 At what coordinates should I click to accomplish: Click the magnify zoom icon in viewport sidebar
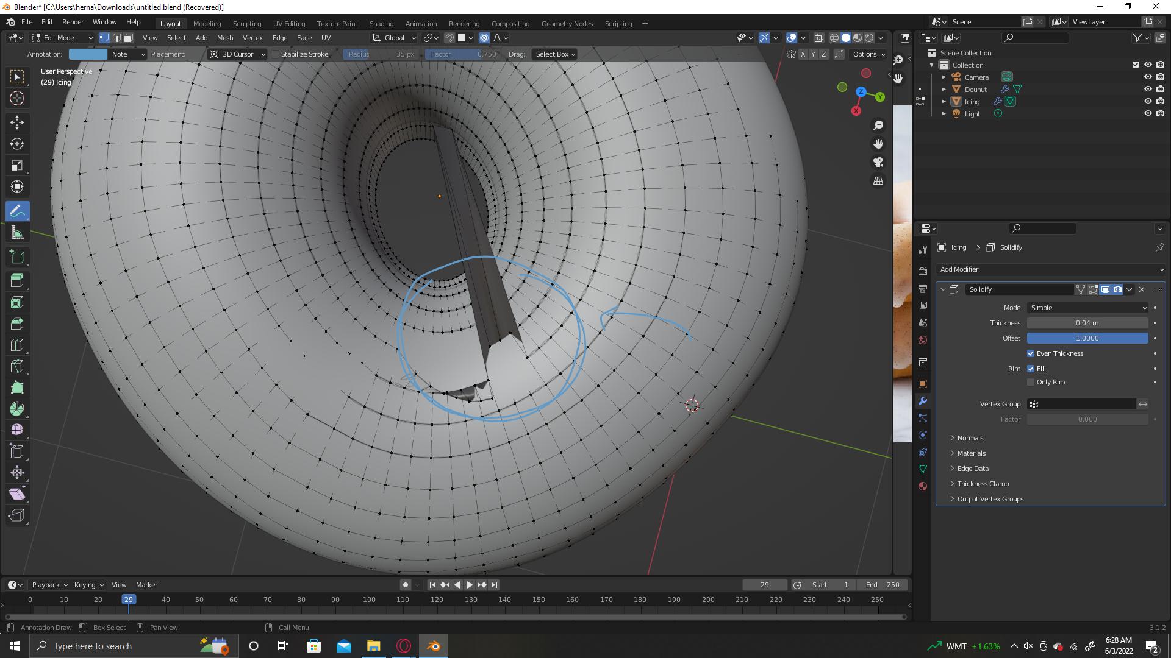pyautogui.click(x=878, y=126)
